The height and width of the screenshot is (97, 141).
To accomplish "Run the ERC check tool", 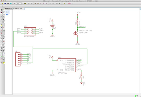I will pyautogui.click(x=1, y=63).
